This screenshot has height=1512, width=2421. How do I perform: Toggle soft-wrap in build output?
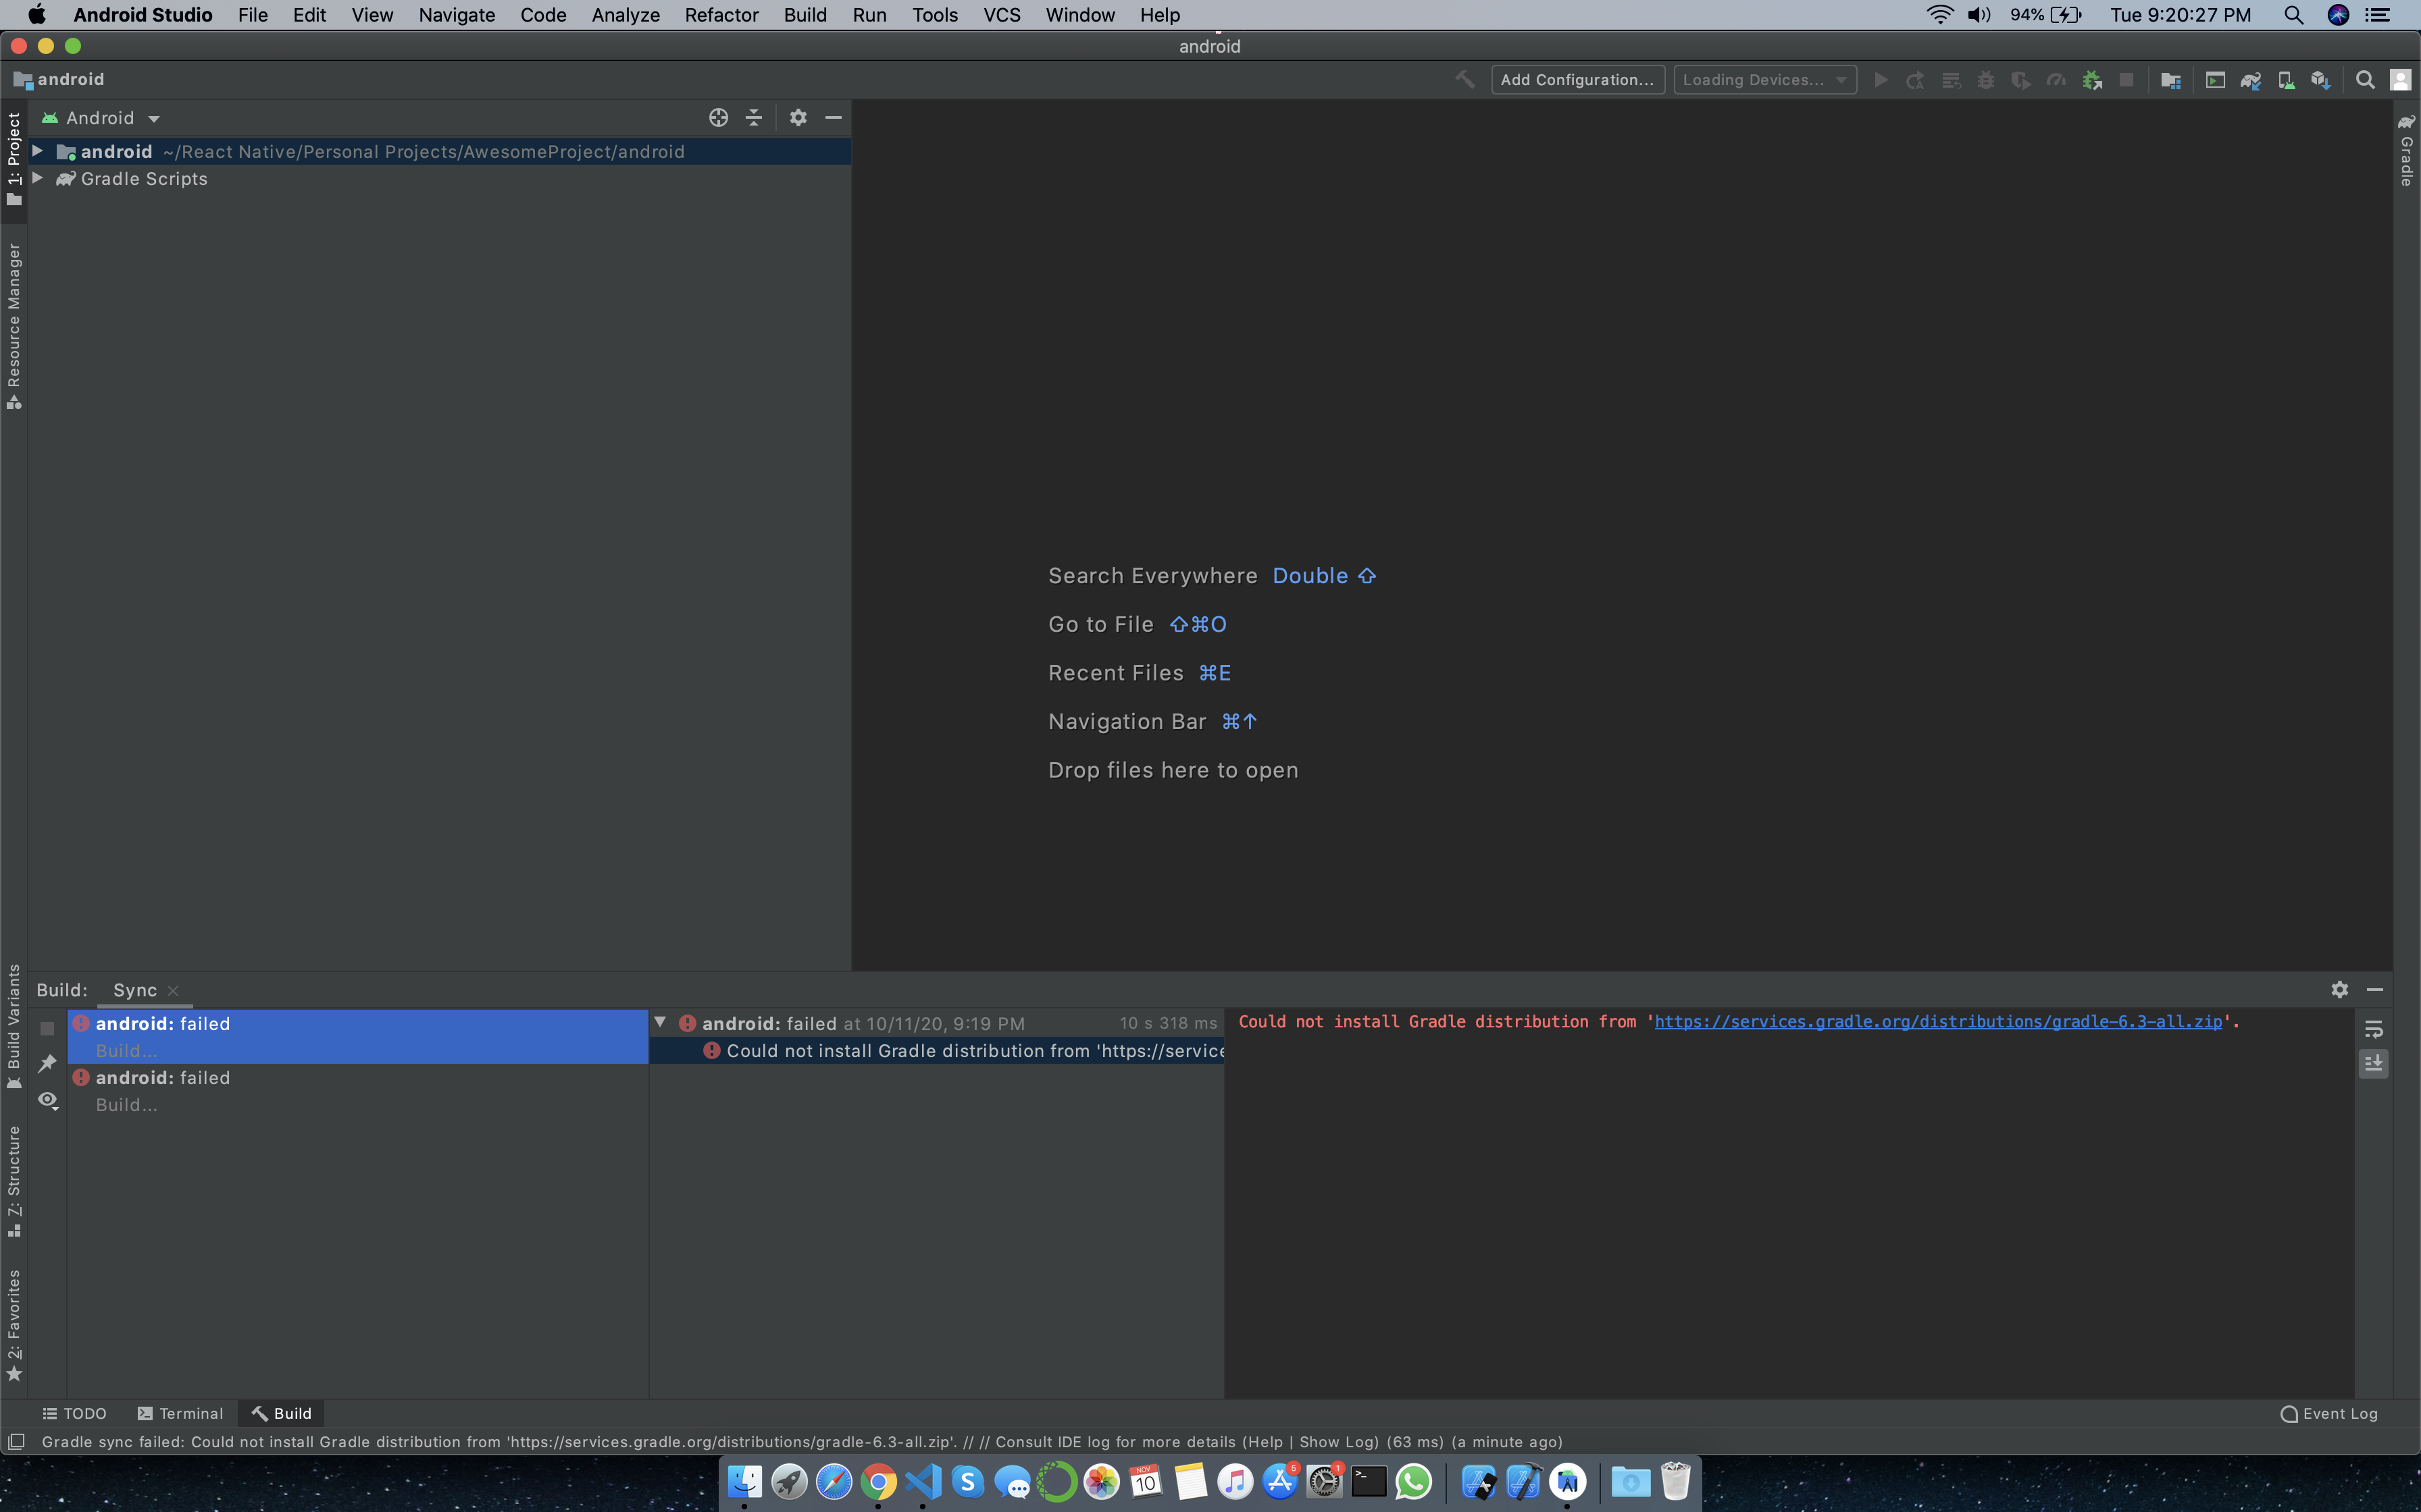2373,1029
